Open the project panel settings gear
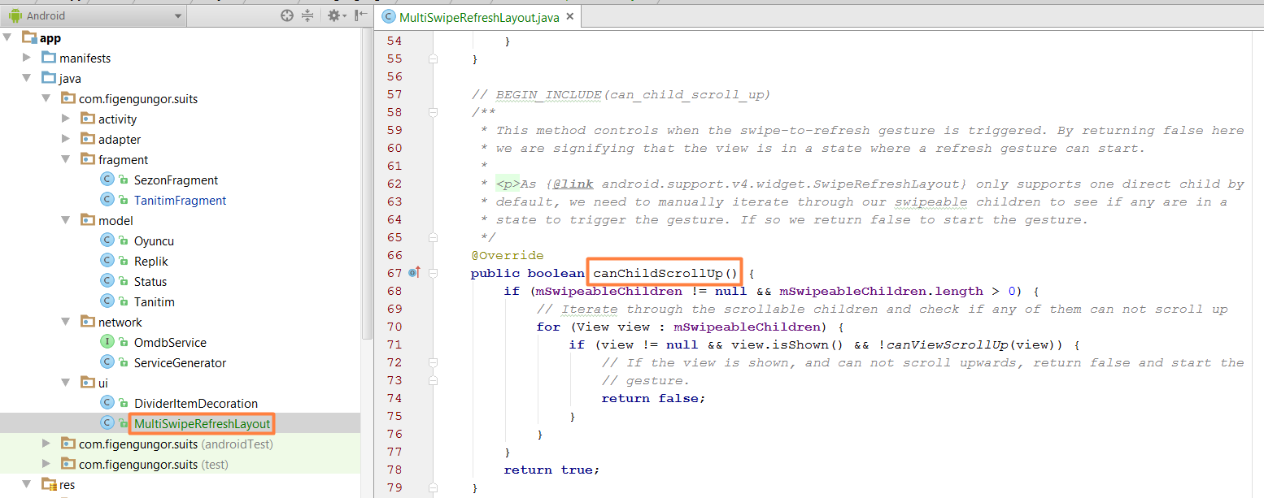Screen dimensions: 1264x498 coord(333,15)
